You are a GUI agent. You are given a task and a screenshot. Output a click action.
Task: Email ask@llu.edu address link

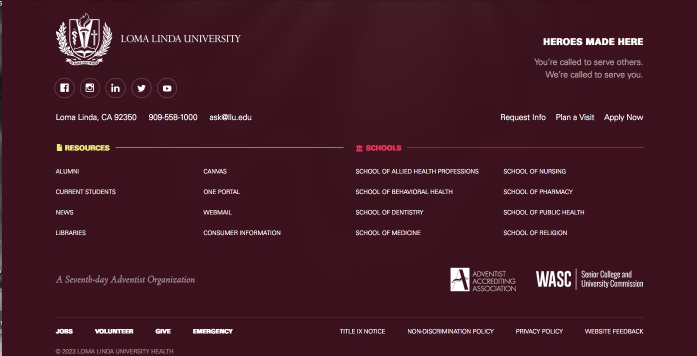pyautogui.click(x=230, y=117)
